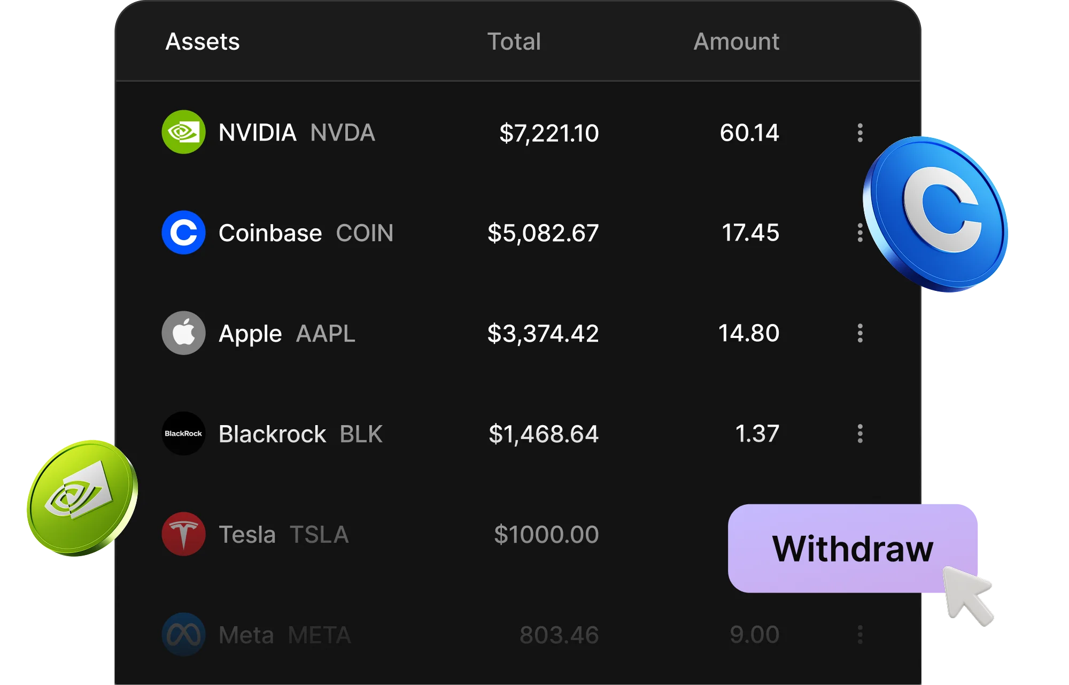Screen dimensions: 1069x685
Task: Open the NVIDIA row three-dot menu
Action: tap(860, 133)
